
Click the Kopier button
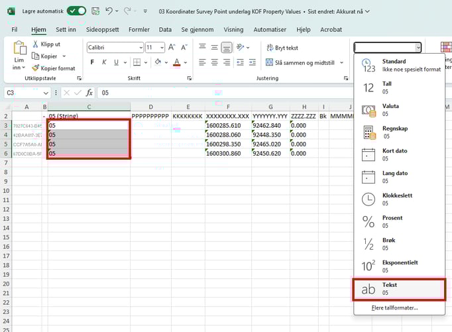(x=44, y=56)
